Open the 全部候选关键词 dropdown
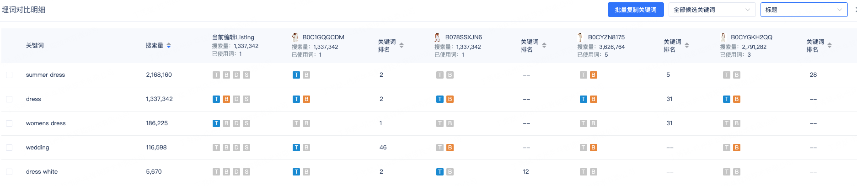The width and height of the screenshot is (857, 186). tap(712, 10)
